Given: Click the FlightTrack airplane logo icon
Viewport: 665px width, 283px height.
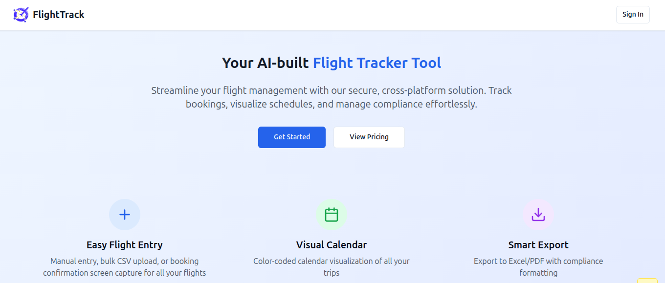Looking at the screenshot, I should 21,15.
